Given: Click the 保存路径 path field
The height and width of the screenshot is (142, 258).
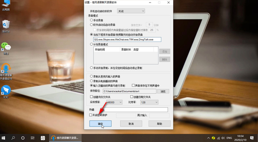Looking at the screenshot, I should (x=130, y=91).
